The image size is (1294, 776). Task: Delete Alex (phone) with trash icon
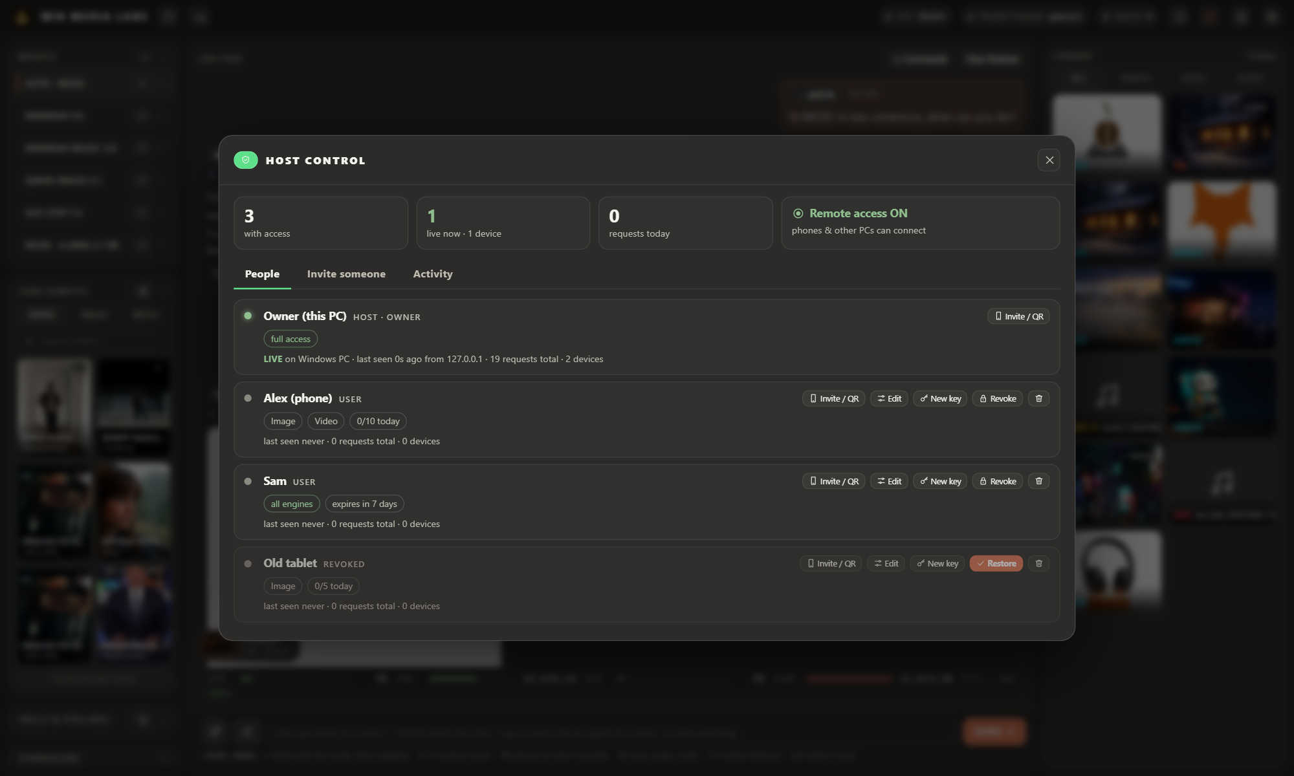click(1039, 398)
